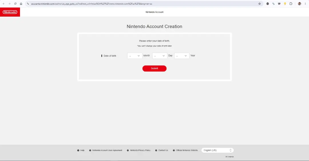Open the Help link in footer
The image size is (309, 161).
point(81,150)
